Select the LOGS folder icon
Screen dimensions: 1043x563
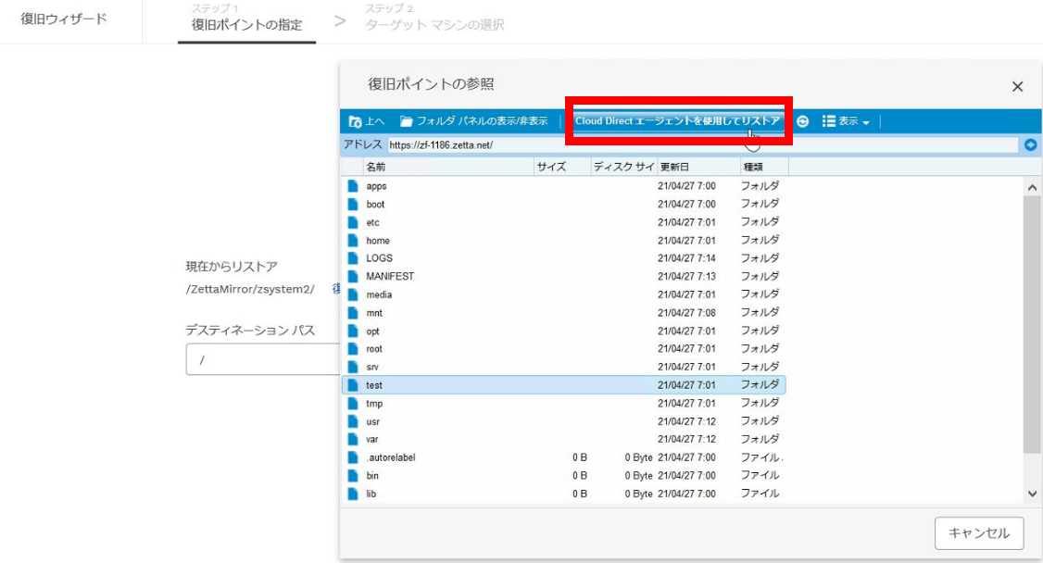pyautogui.click(x=353, y=258)
